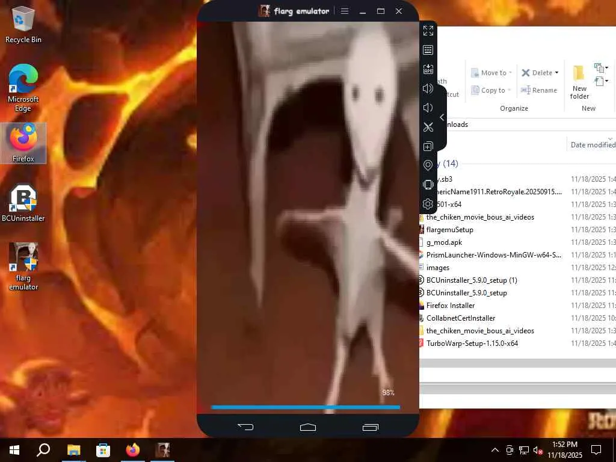The height and width of the screenshot is (462, 616).
Task: Open Easy access dropdown in Explorer ribbon
Action: coord(601,81)
